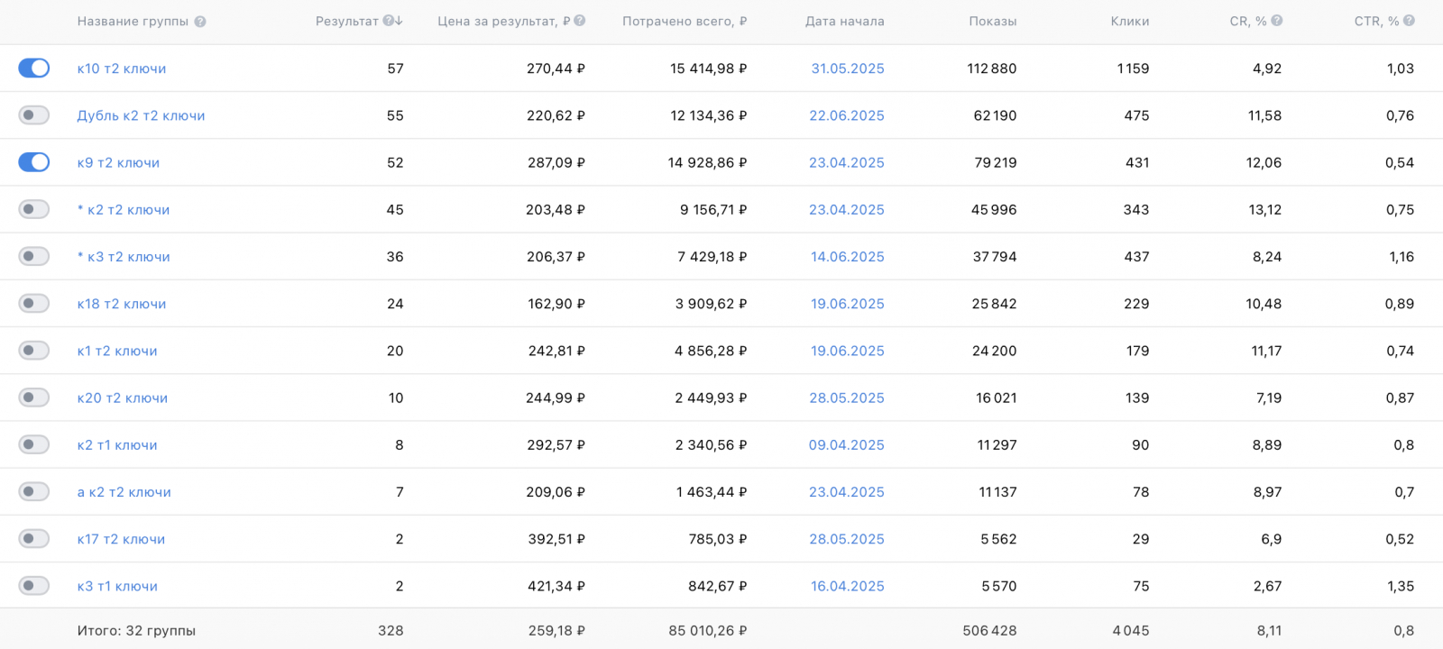This screenshot has width=1443, height=649.
Task: Click the 22.06.2025 start date link
Action: [x=846, y=115]
